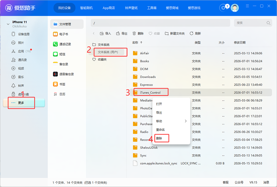This screenshot has width=277, height=187.
Task: Open 语音备忘录 category
Action: 64,74
